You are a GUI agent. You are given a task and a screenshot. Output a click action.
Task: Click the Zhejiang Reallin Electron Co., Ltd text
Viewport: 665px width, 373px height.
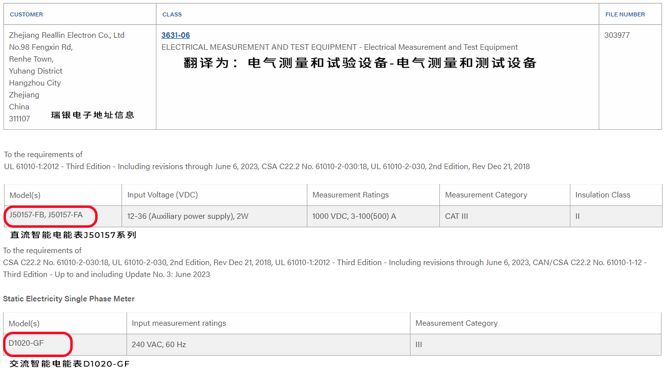click(67, 35)
